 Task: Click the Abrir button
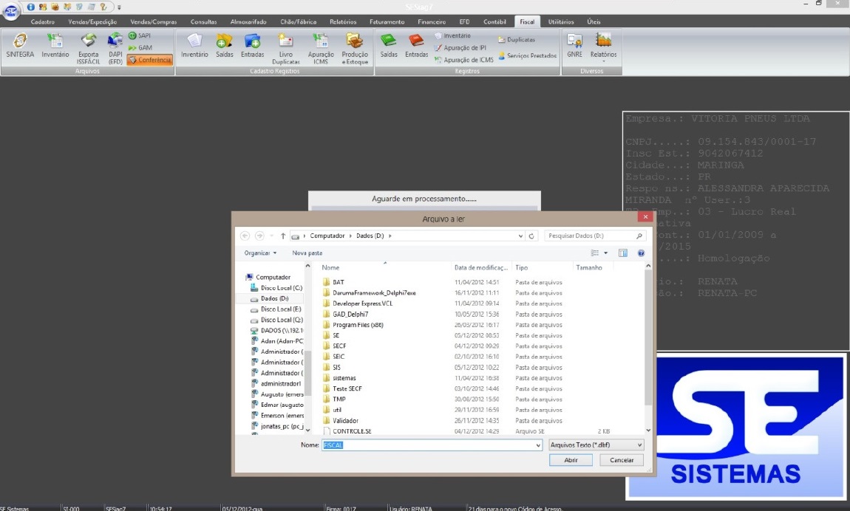click(x=571, y=459)
